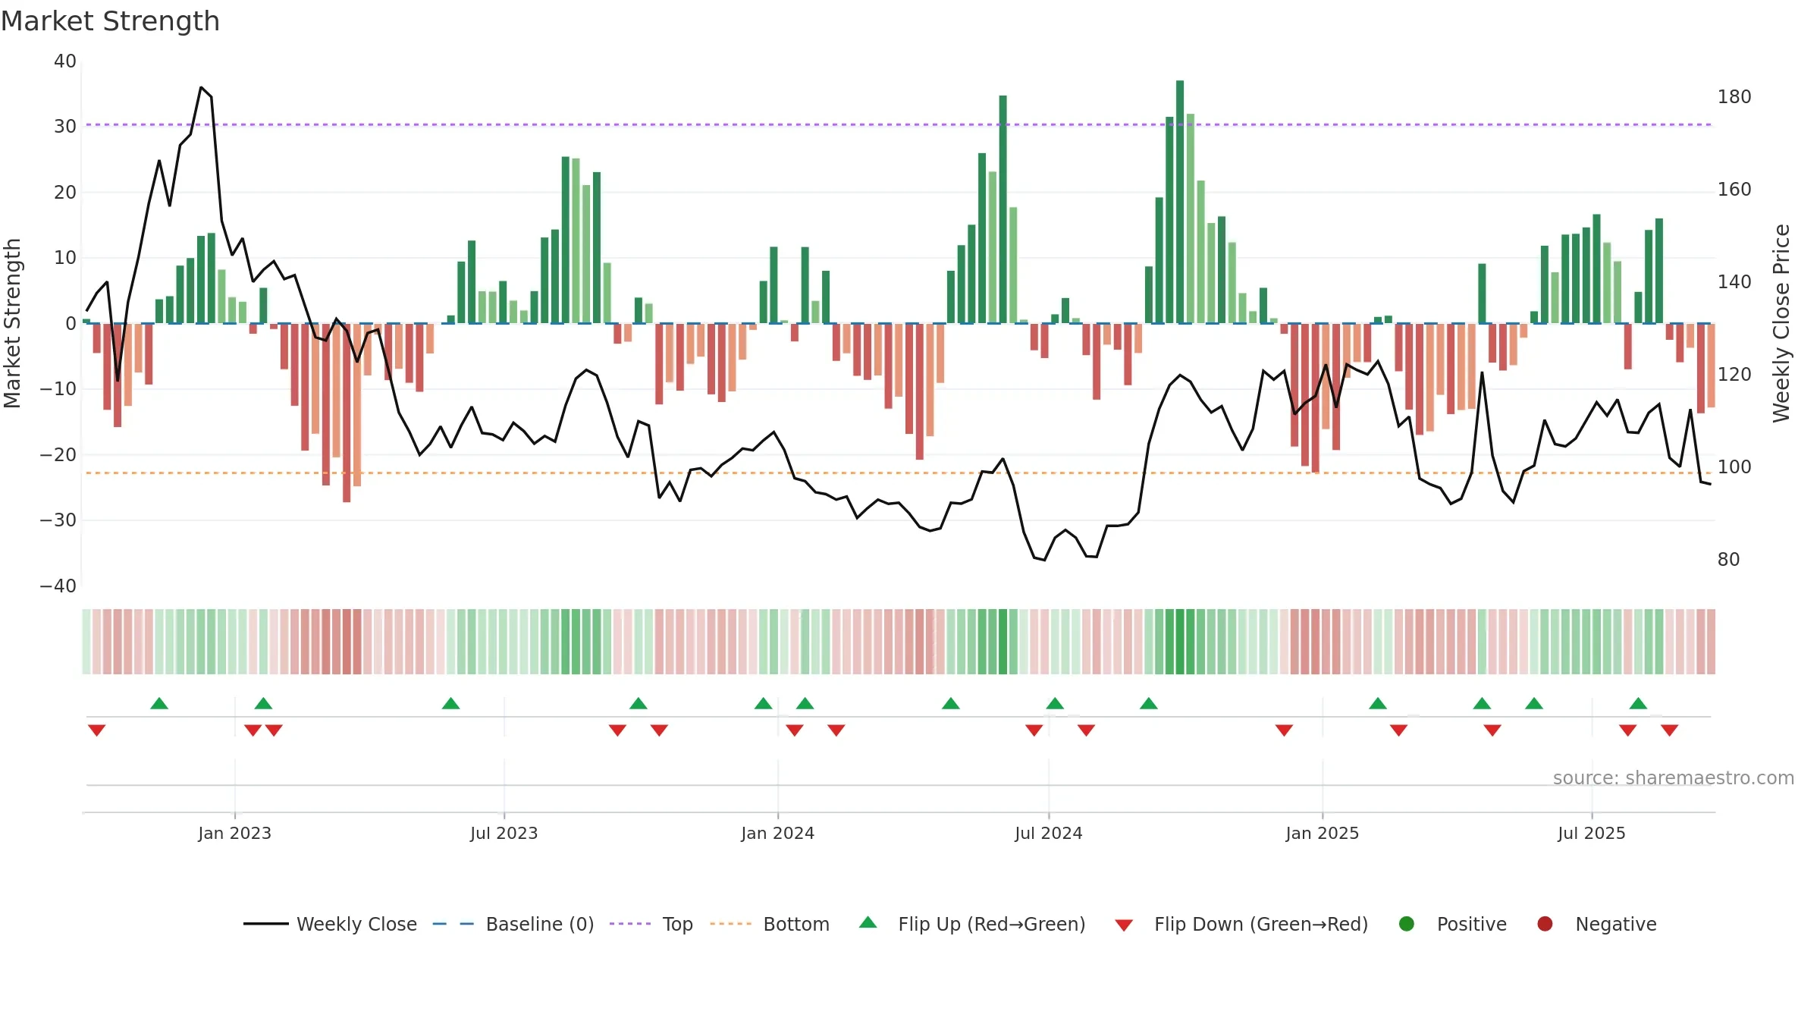Click the green Flip Up triangle legend icon
The height and width of the screenshot is (1024, 1820).
pyautogui.click(x=868, y=922)
